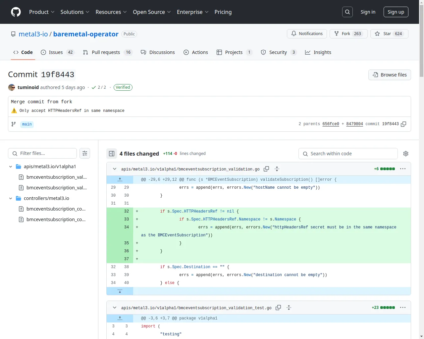424x339 pixels.
Task: Open diff view settings gear
Action: 406,154
